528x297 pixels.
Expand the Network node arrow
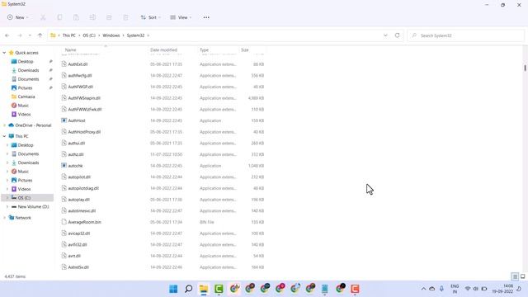point(4,218)
